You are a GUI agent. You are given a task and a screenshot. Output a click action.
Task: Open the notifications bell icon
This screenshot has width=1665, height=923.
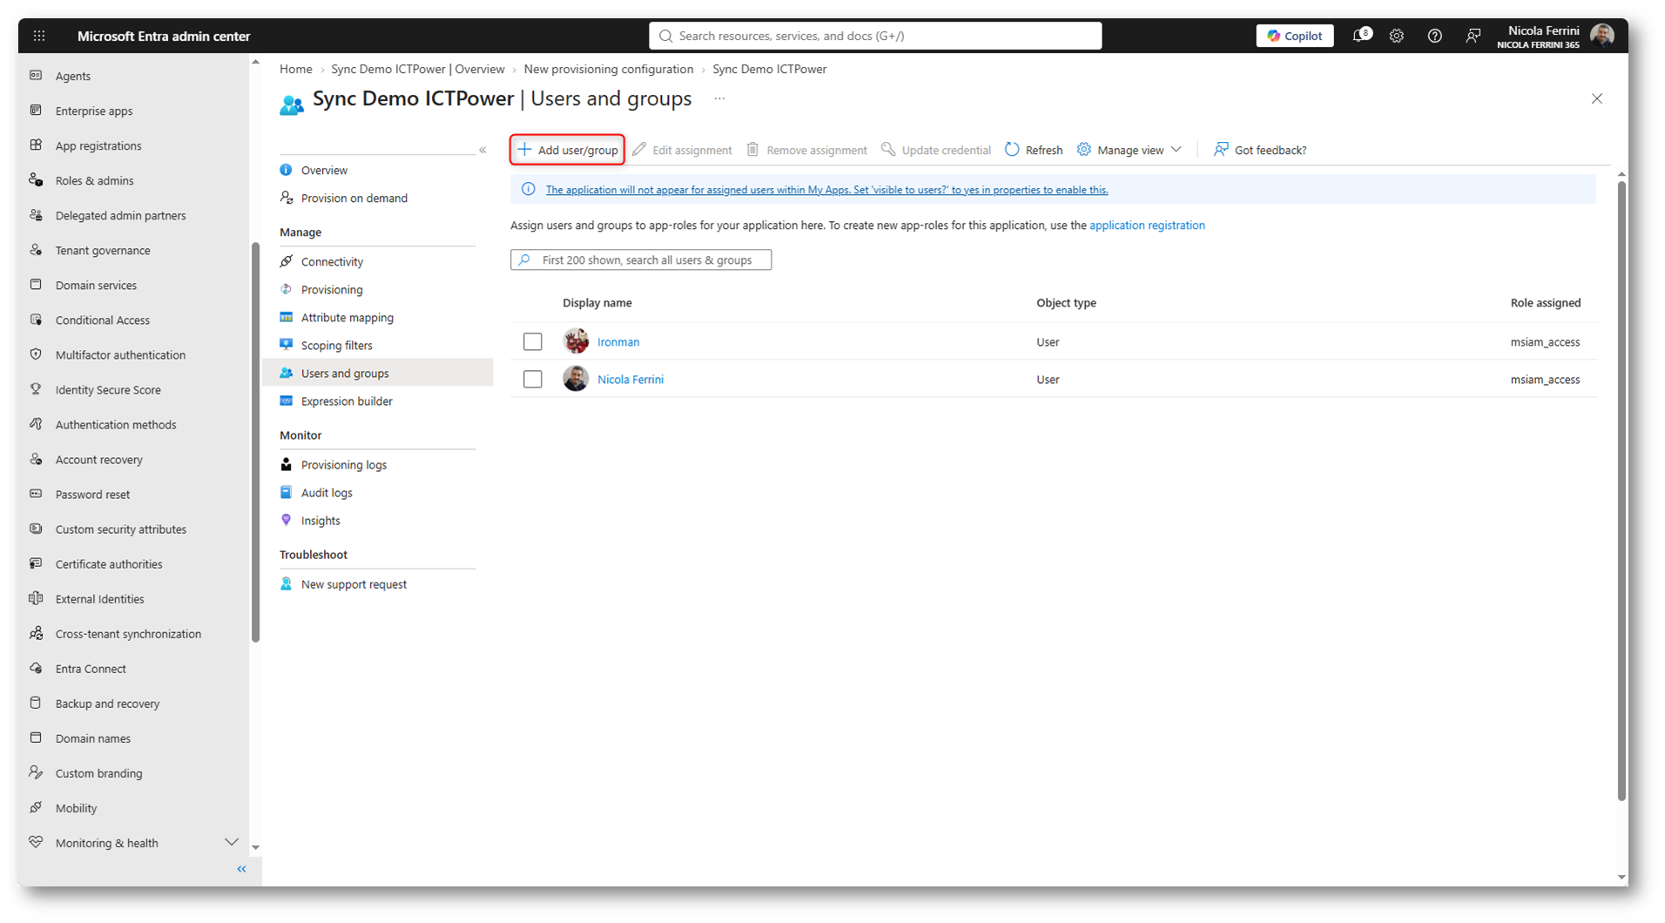tap(1360, 36)
